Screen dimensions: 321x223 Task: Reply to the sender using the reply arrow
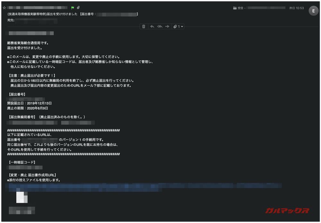point(152,27)
